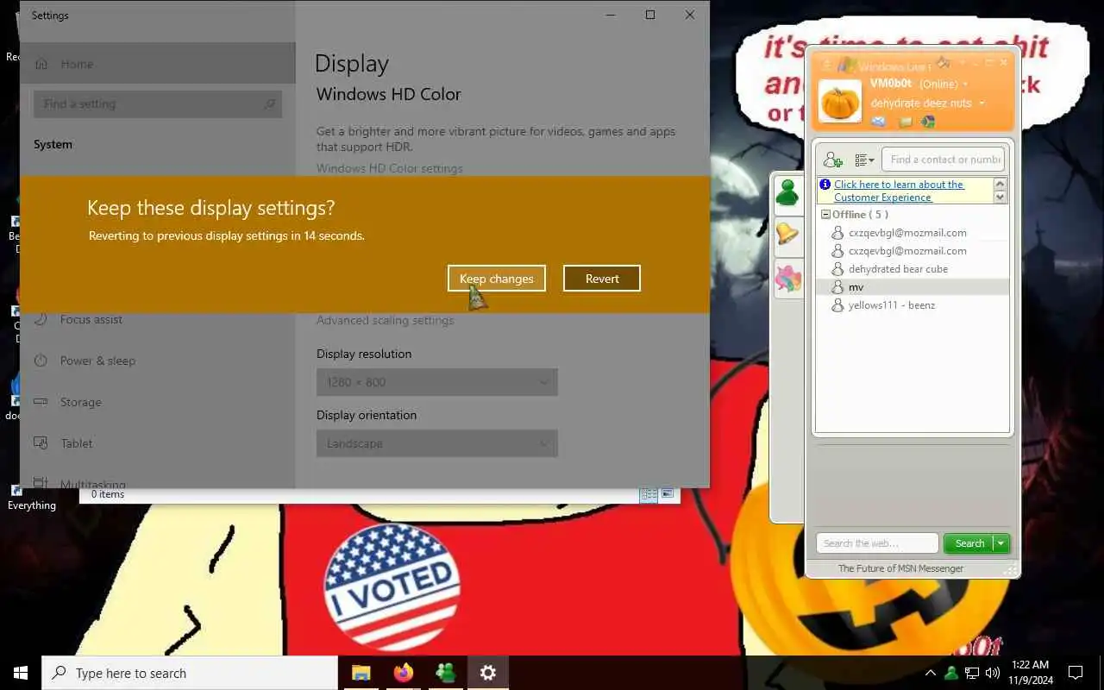
Task: Click the status icon beside yellows111 - beenz
Action: pyautogui.click(x=837, y=305)
